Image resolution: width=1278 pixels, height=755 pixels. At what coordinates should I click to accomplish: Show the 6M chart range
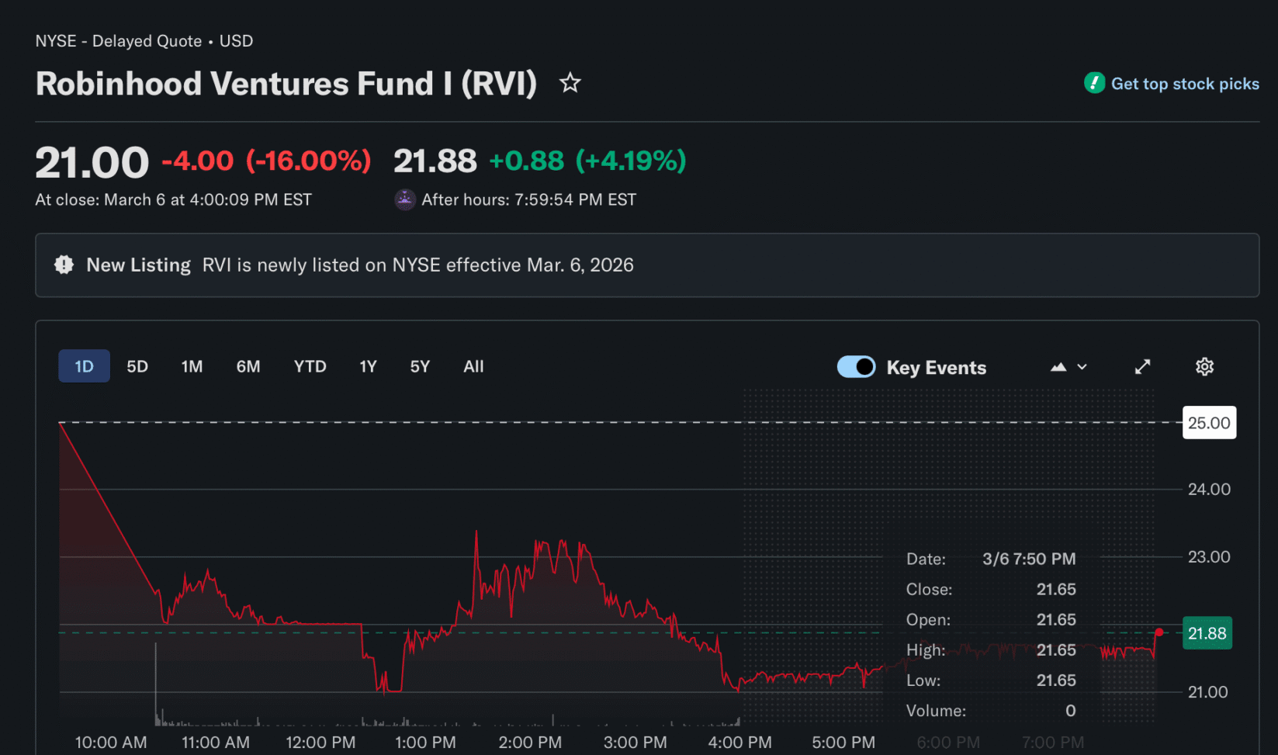point(248,367)
